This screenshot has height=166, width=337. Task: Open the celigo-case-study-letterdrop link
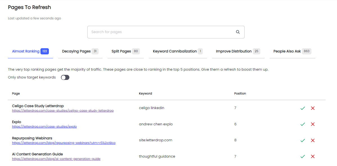point(63,110)
